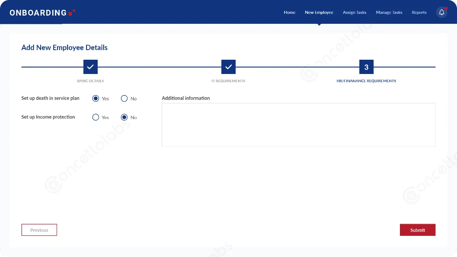Click the IT Requirements step checkmark

[x=228, y=67]
